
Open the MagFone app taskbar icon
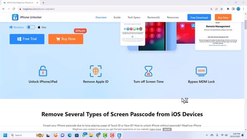[x=119, y=135]
